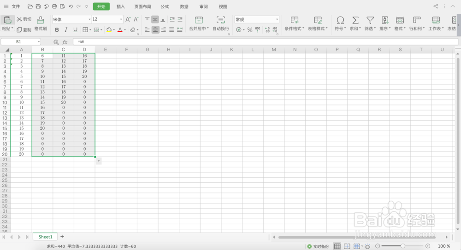Click the Increase Decimal icon
This screenshot has width=461, height=250.
pyautogui.click(x=267, y=29)
